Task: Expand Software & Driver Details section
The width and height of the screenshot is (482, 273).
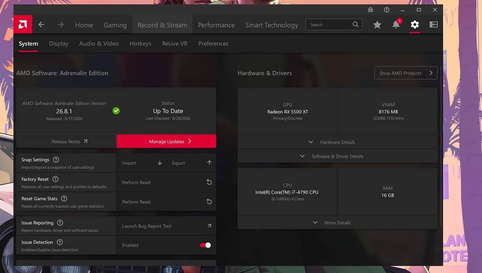Action: 338,157
